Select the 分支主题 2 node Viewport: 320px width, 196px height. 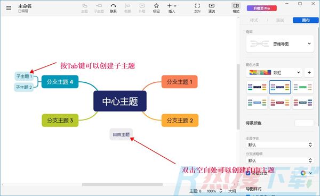click(180, 121)
